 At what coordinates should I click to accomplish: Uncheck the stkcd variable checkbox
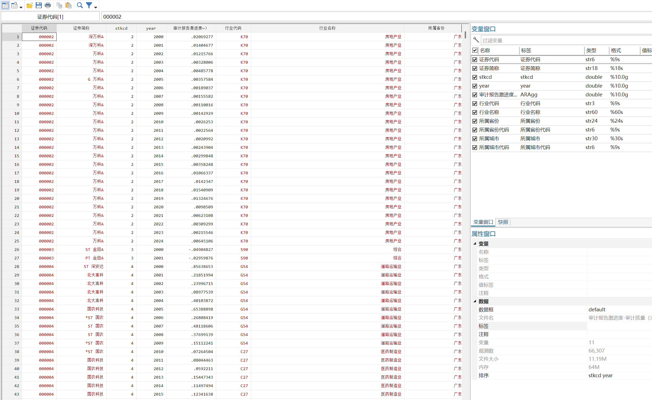[475, 77]
